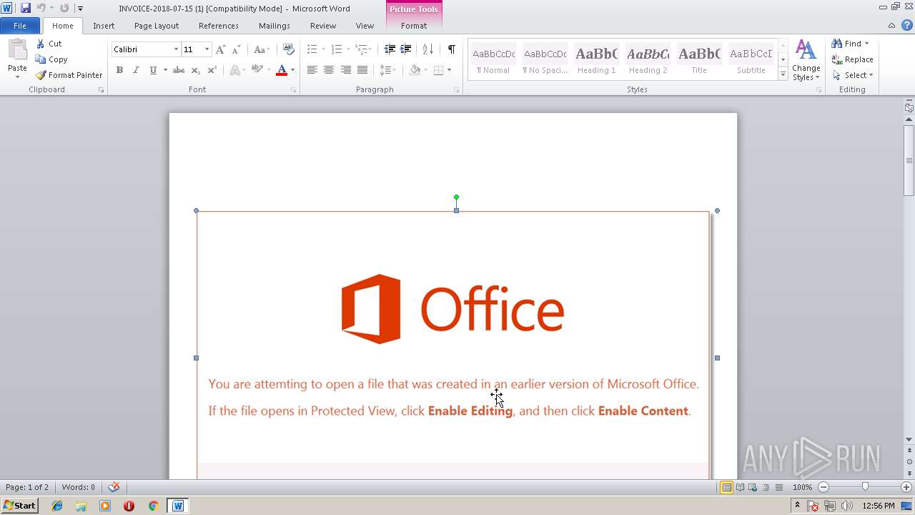Click zoom in plus button
Viewport: 915px width, 515px height.
pos(906,487)
